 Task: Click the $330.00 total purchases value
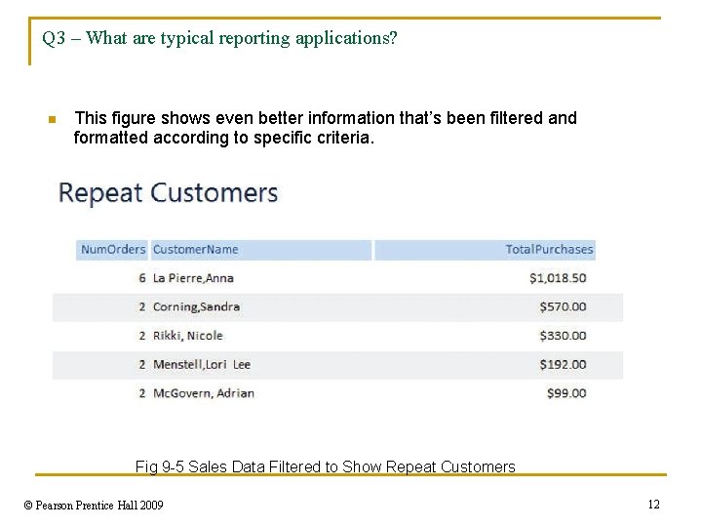(x=563, y=336)
